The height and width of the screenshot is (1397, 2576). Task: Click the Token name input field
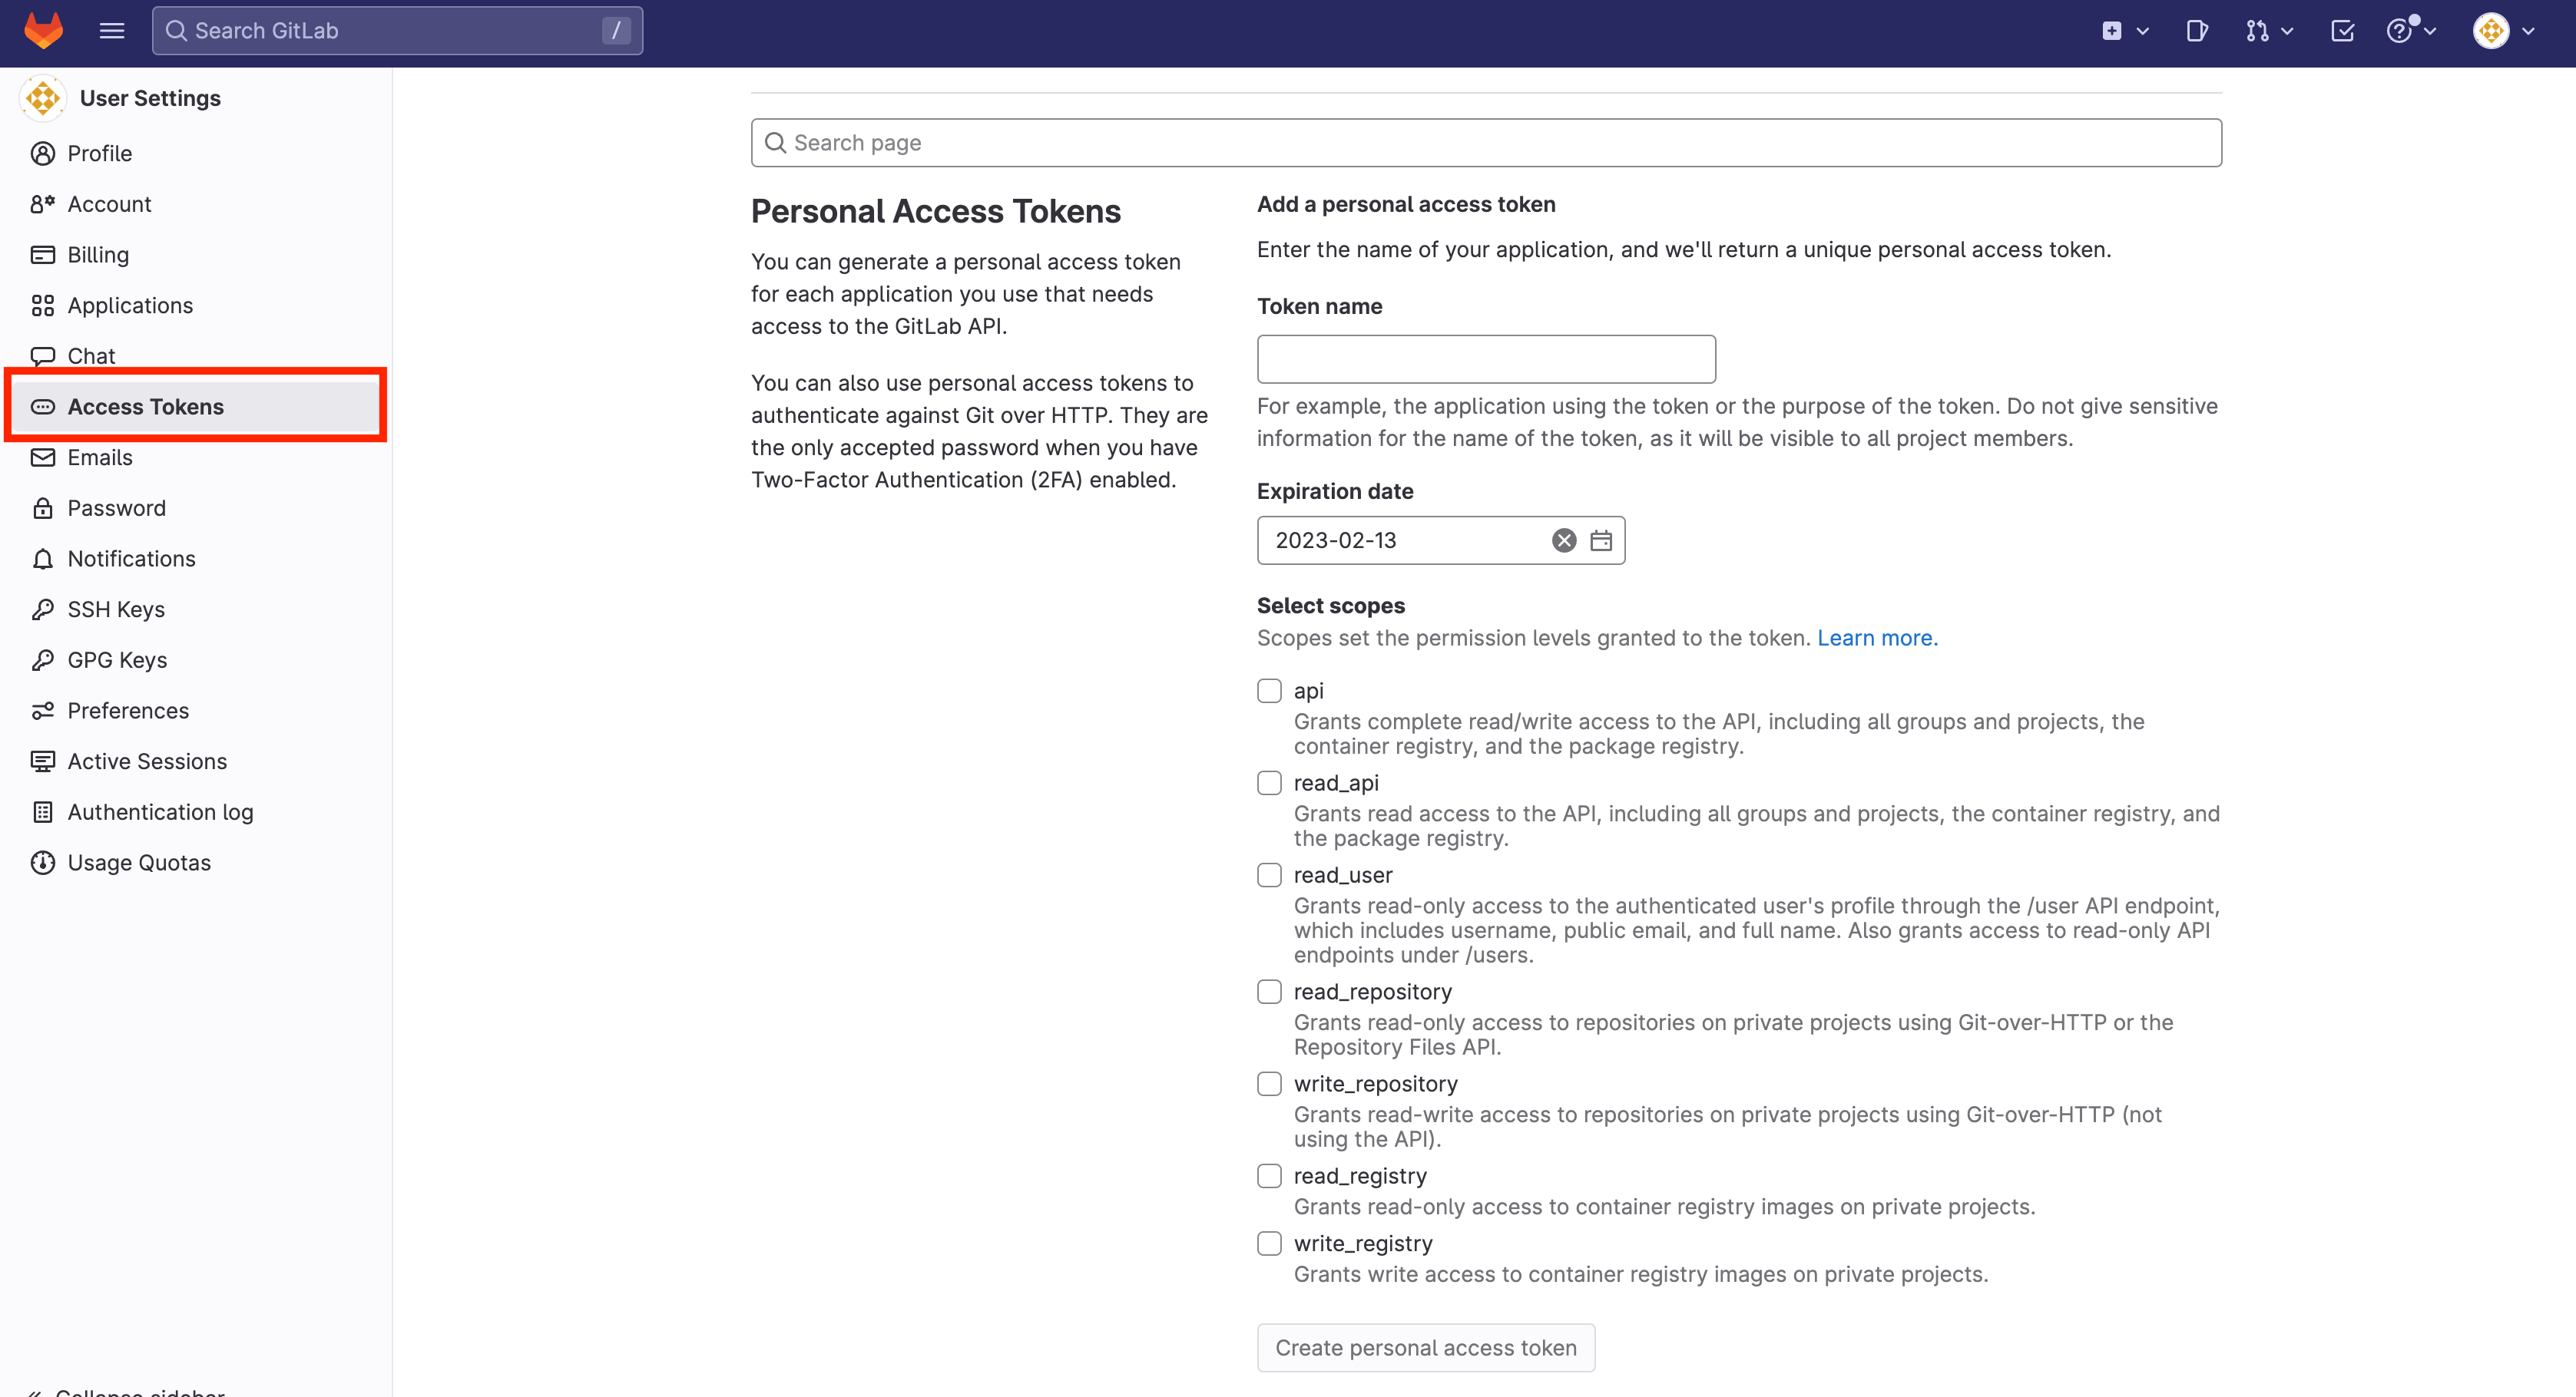point(1487,358)
